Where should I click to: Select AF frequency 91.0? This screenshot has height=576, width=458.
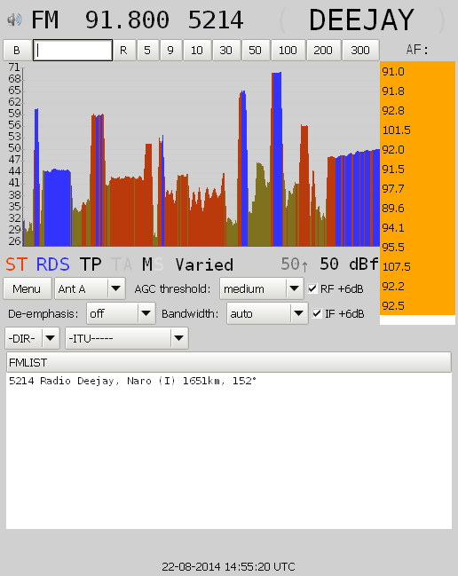click(x=417, y=72)
